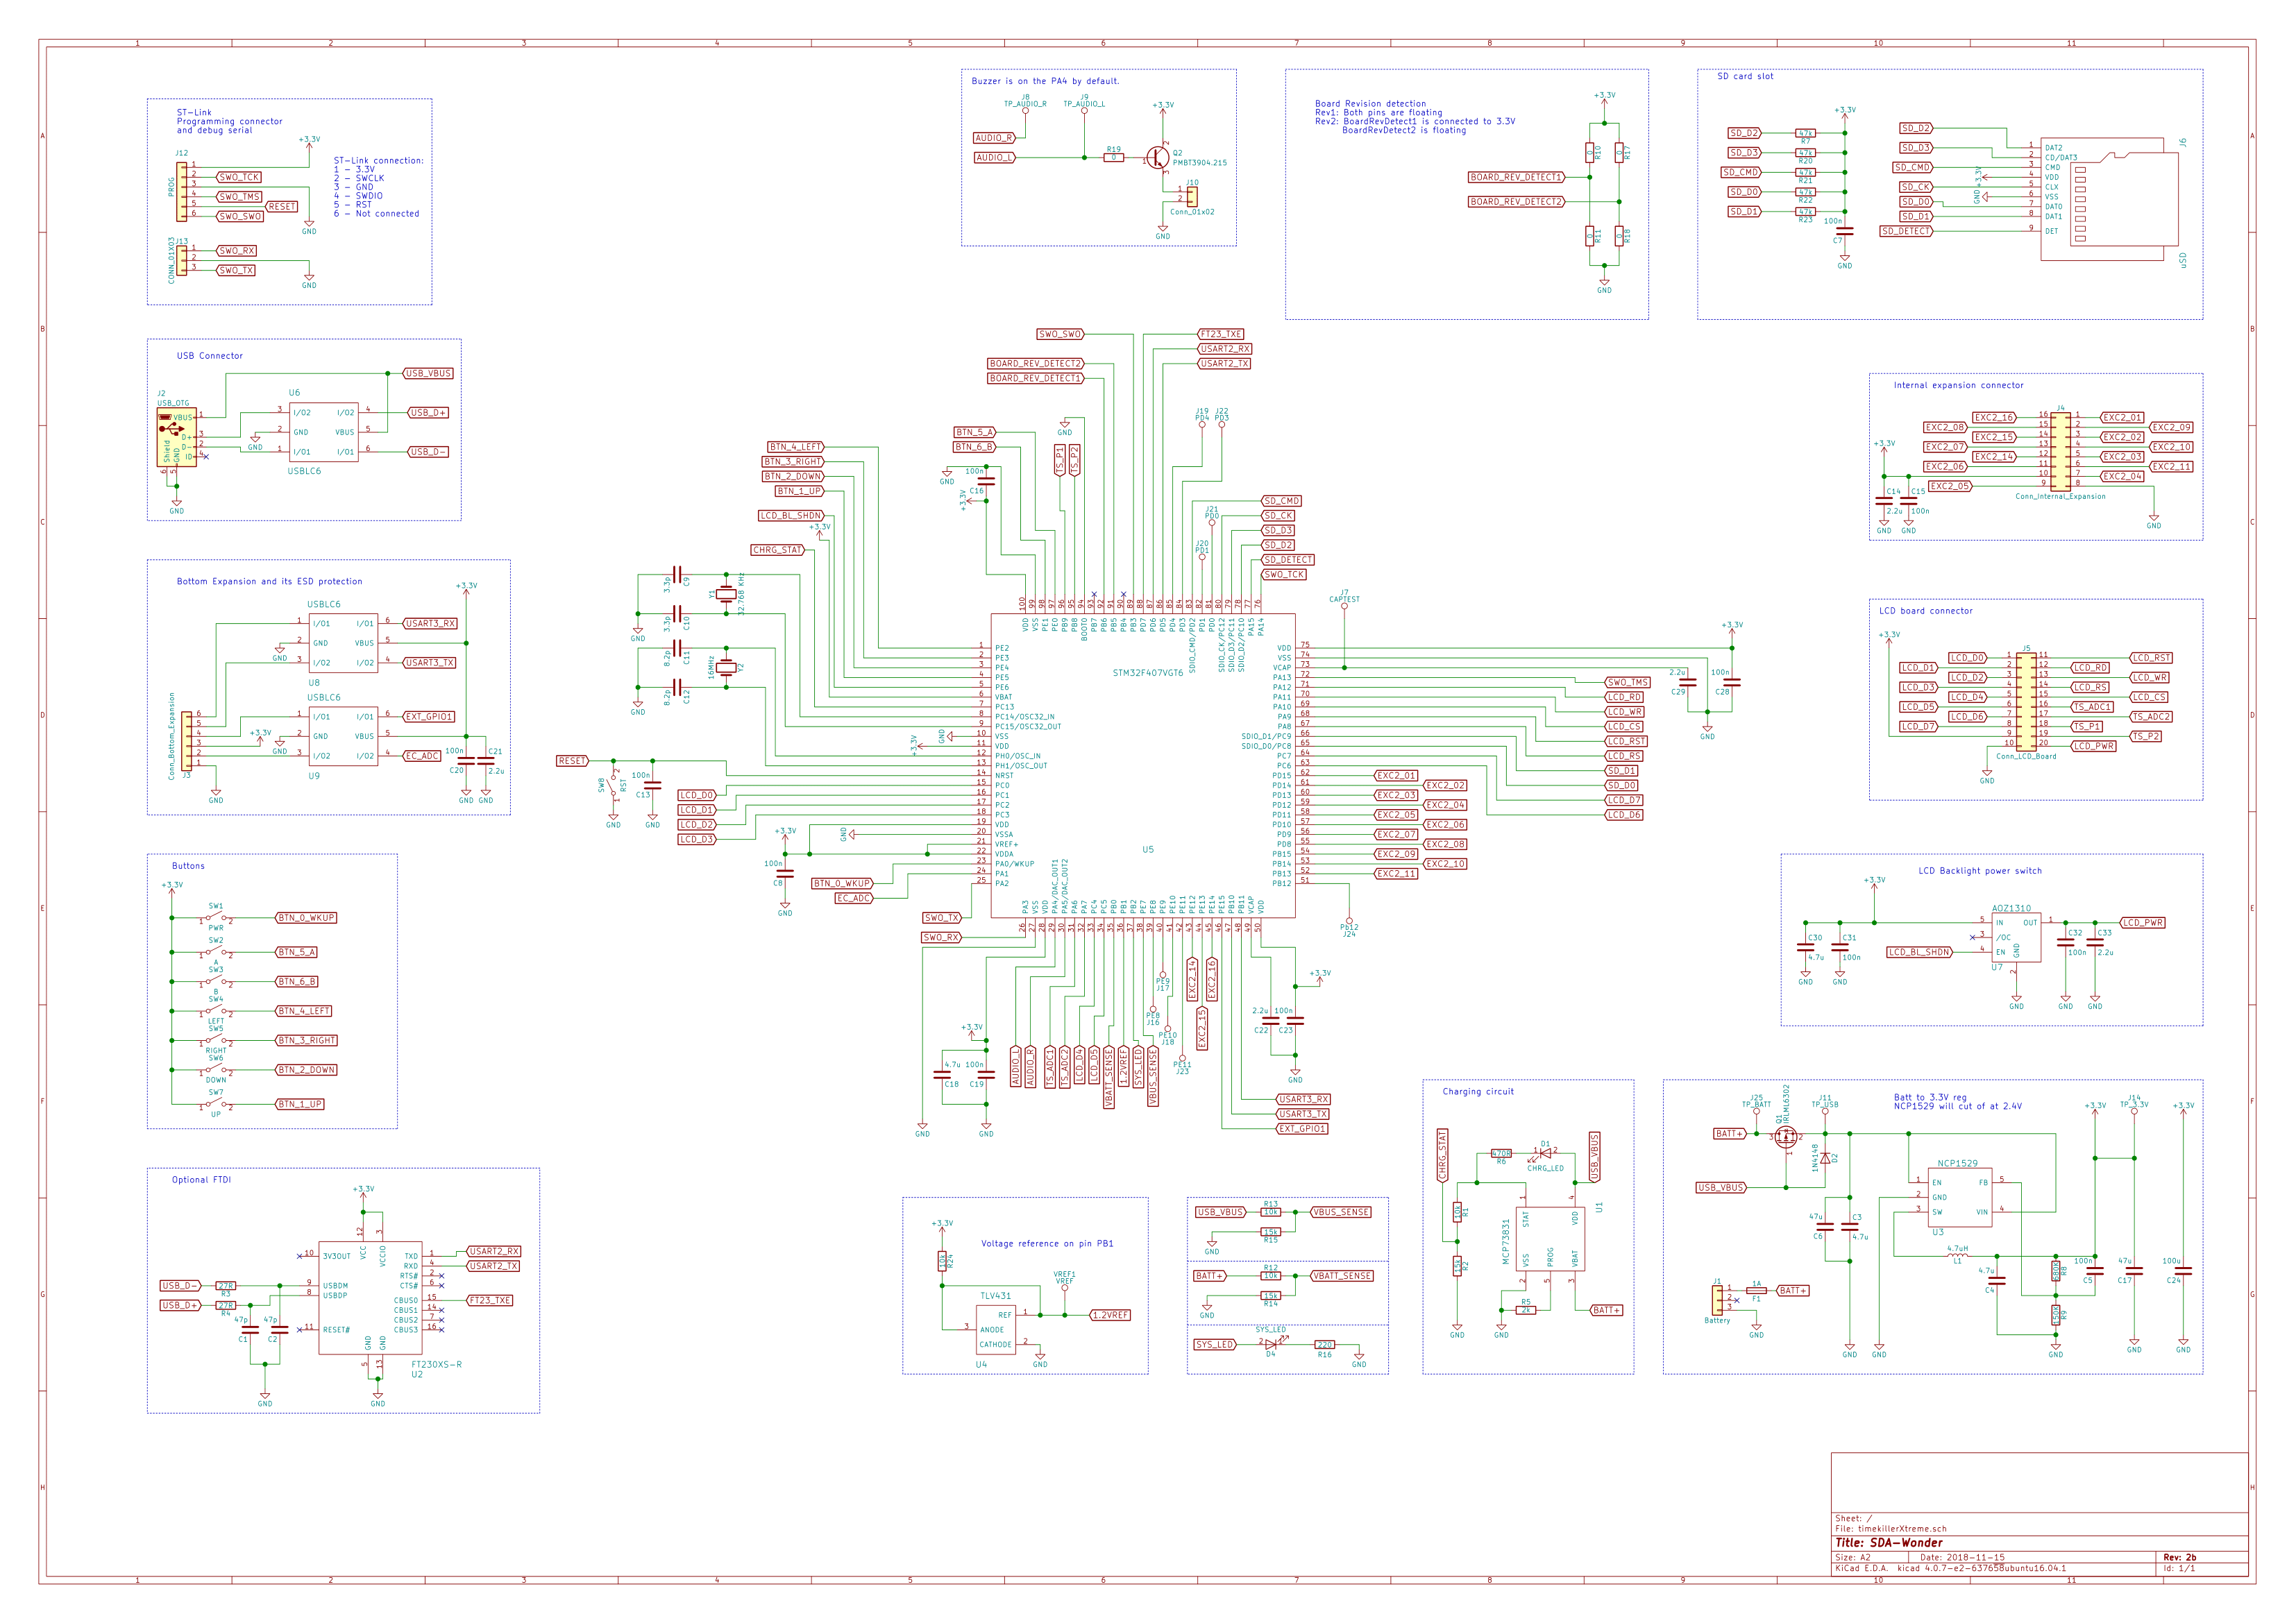Click the 'SD card slot' heading
Screen dimensions: 2296x1623
coord(1745,76)
